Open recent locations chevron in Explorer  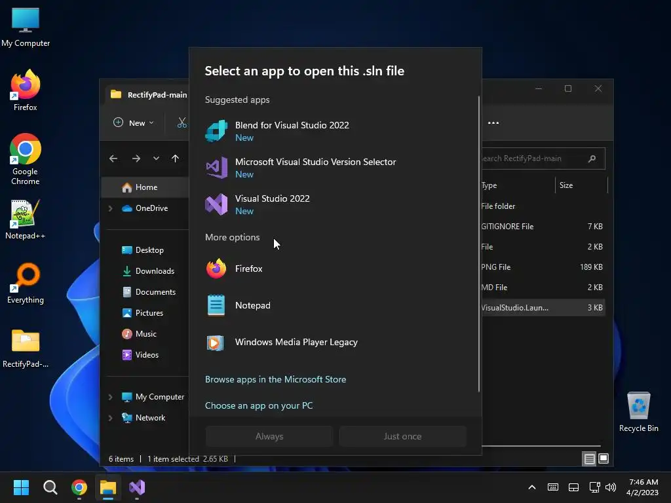(156, 158)
